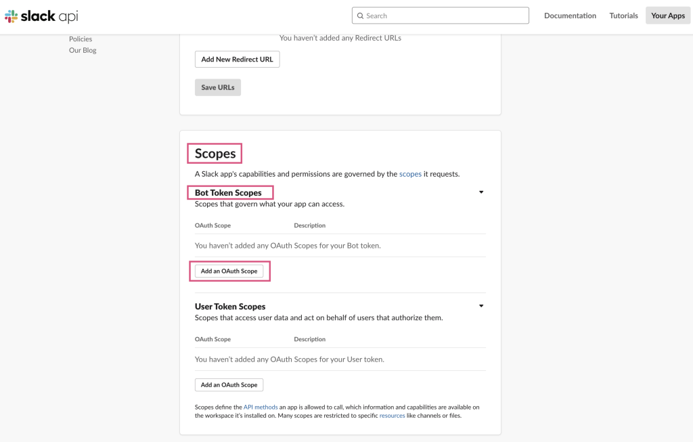Screen dimensions: 693x442
Task: Visit Our Blog sidebar link
Action: (83, 50)
